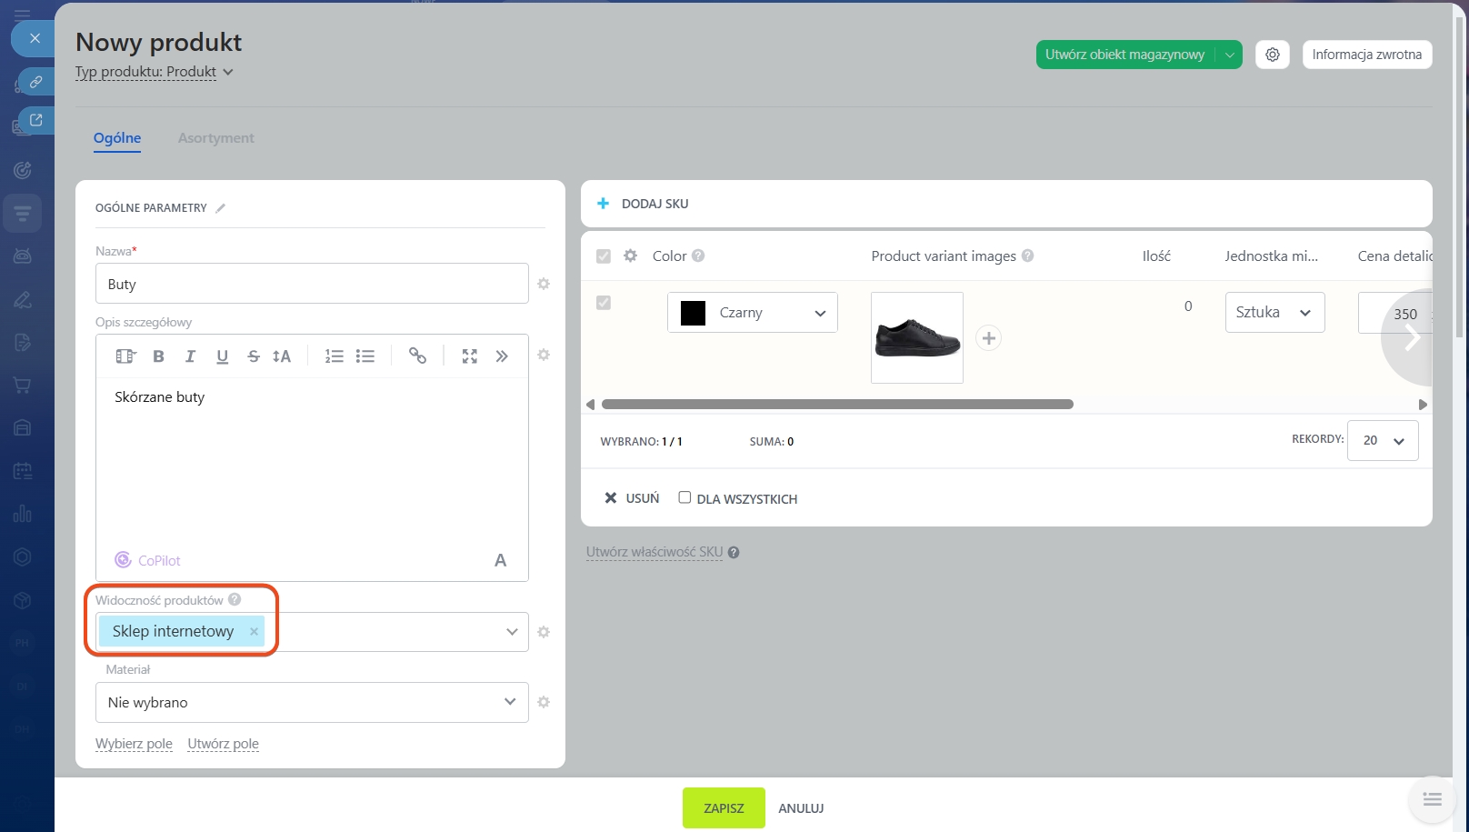Toggle the select-all checkbox in SKU header
The height and width of the screenshot is (832, 1469).
click(604, 256)
